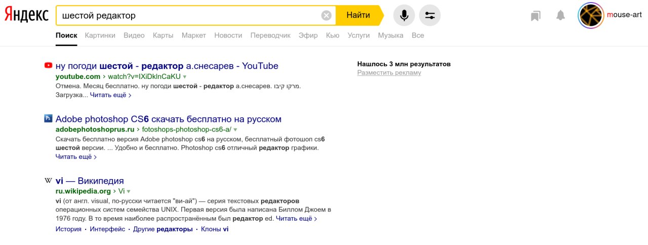Viewport: 648px width, 245px height.
Task: Click Читать ещё under Photoshop result
Action: (x=76, y=157)
